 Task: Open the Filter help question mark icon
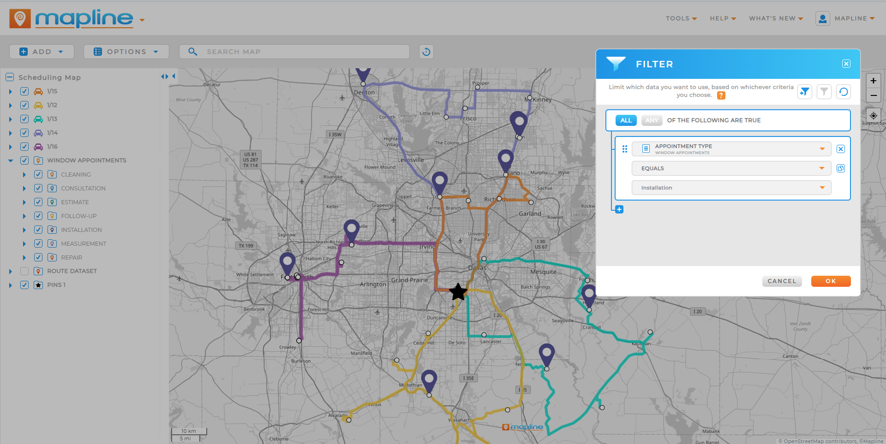pos(721,95)
